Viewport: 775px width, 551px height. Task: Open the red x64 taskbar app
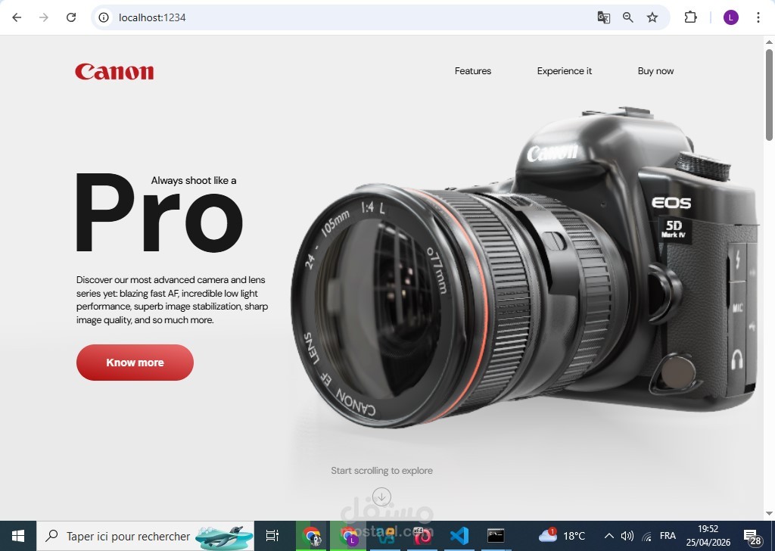click(422, 536)
